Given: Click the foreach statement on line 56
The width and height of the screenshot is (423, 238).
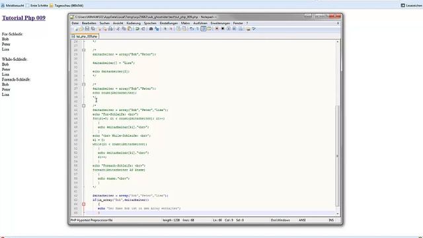Looking at the screenshot, I should (119, 170).
